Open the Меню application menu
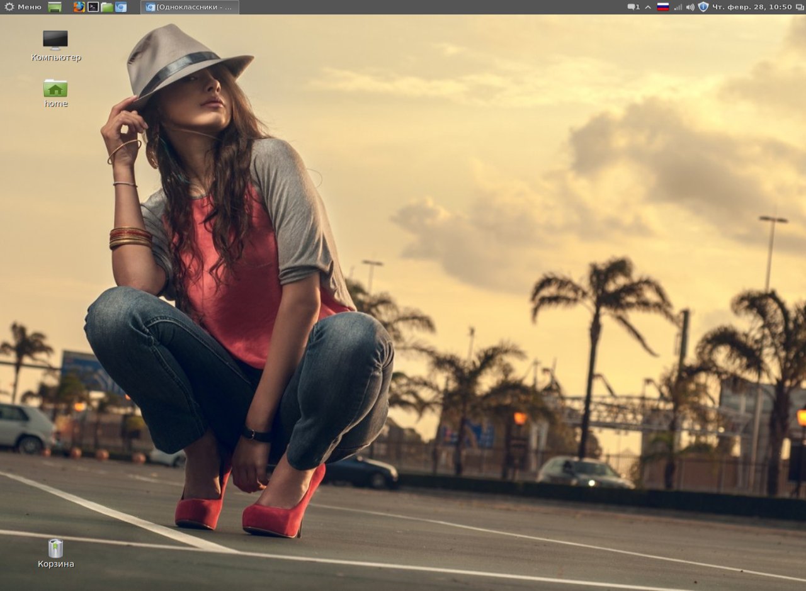The width and height of the screenshot is (806, 591). (23, 7)
